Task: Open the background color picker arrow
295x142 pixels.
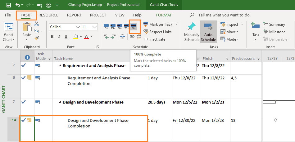Action: [81, 37]
